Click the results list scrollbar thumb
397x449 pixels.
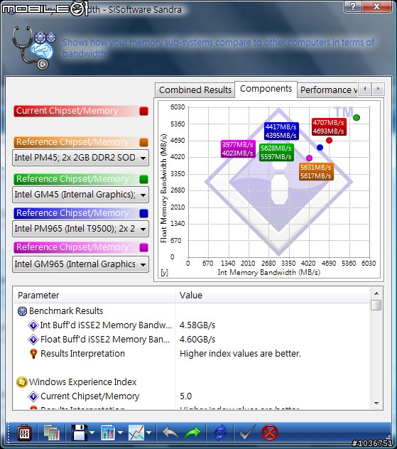click(376, 305)
